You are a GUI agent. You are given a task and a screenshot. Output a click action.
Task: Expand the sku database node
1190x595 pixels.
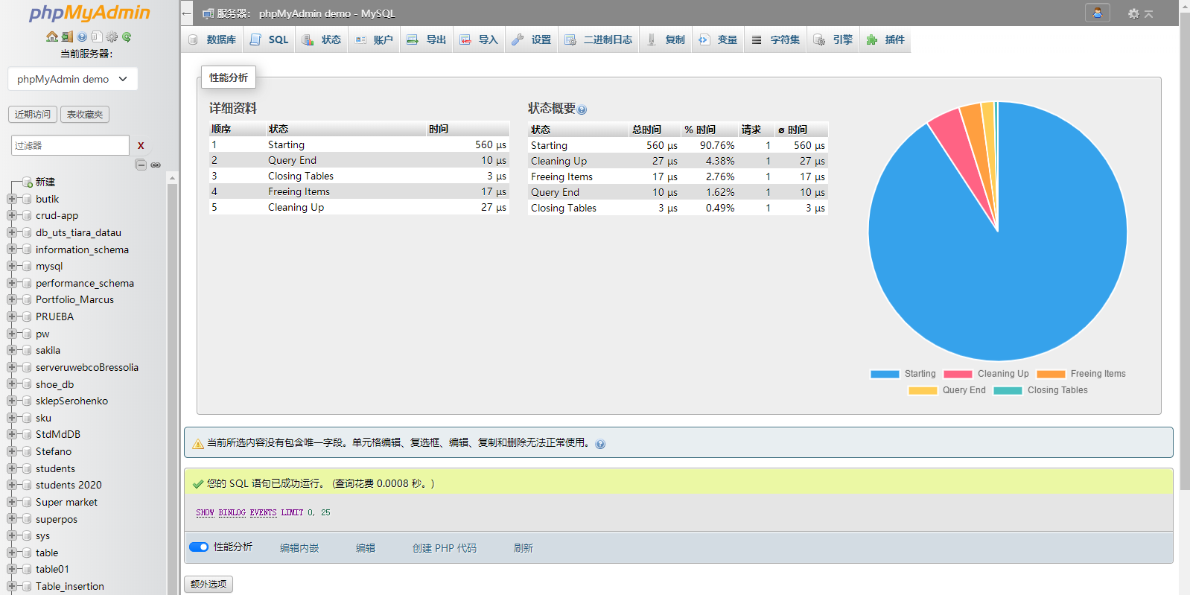[x=11, y=418]
